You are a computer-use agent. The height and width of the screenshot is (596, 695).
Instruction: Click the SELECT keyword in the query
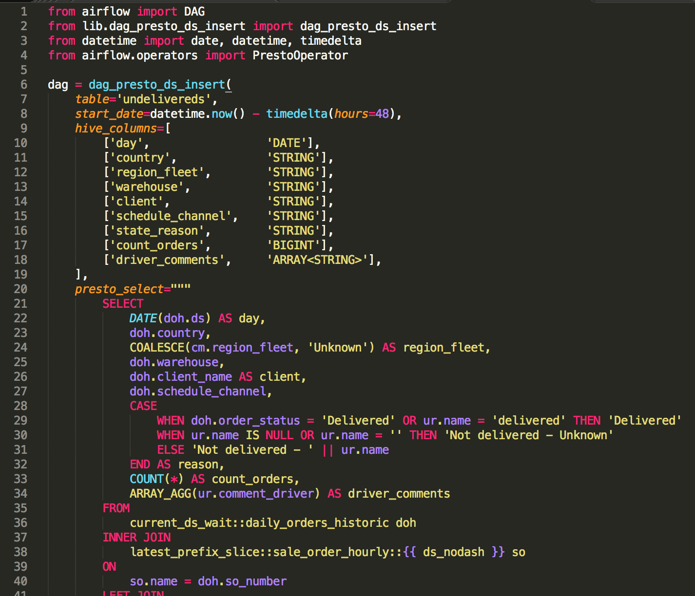coord(123,304)
